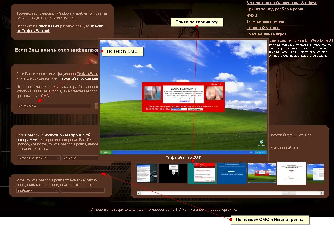This screenshot has width=334, height=225.
Task: Select the red Microsoft window thumbnail
Action: pyautogui.click(x=203, y=173)
